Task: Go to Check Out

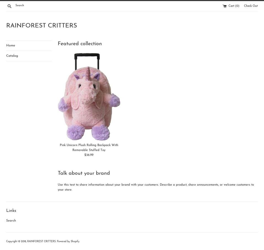Action: click(x=251, y=6)
